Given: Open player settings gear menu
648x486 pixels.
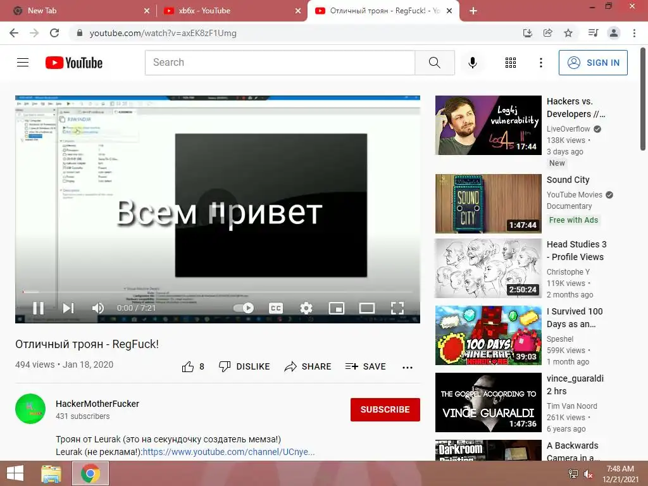Looking at the screenshot, I should 306,308.
